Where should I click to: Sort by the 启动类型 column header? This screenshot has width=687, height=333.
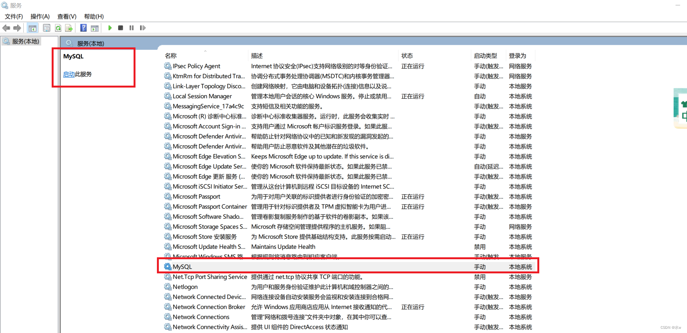click(x=485, y=56)
